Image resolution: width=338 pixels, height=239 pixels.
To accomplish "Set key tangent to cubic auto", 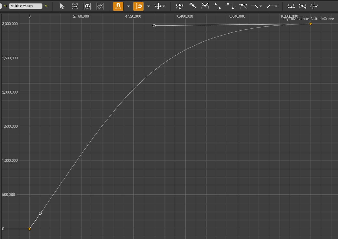I will click(180, 6).
